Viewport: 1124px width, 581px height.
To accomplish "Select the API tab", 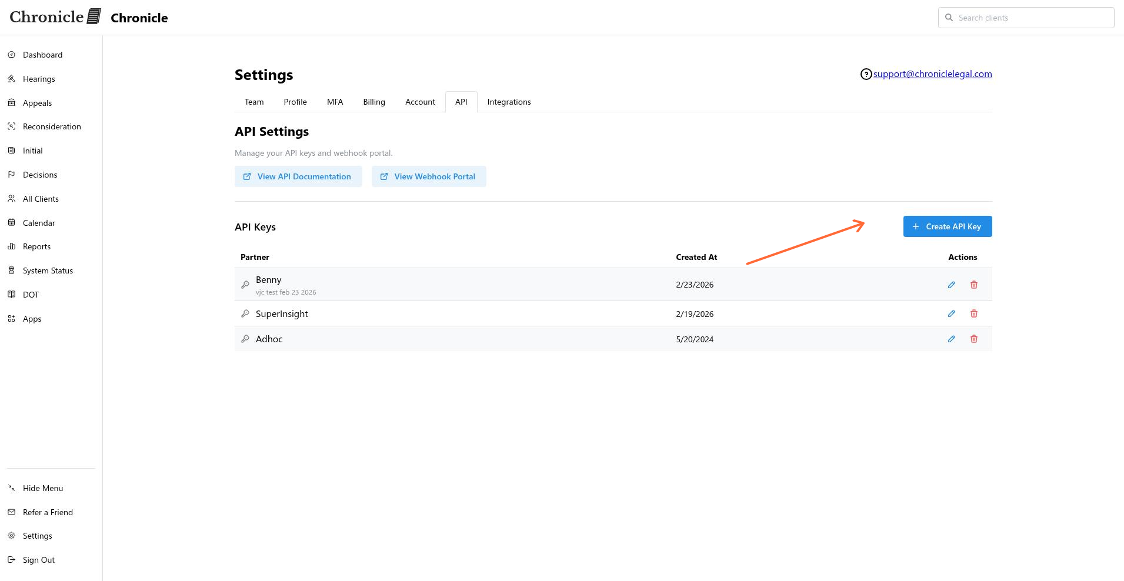I will [461, 102].
